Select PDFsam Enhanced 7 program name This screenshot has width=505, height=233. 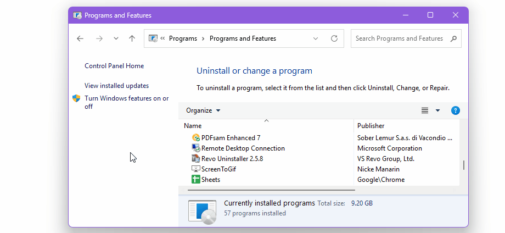coord(231,138)
